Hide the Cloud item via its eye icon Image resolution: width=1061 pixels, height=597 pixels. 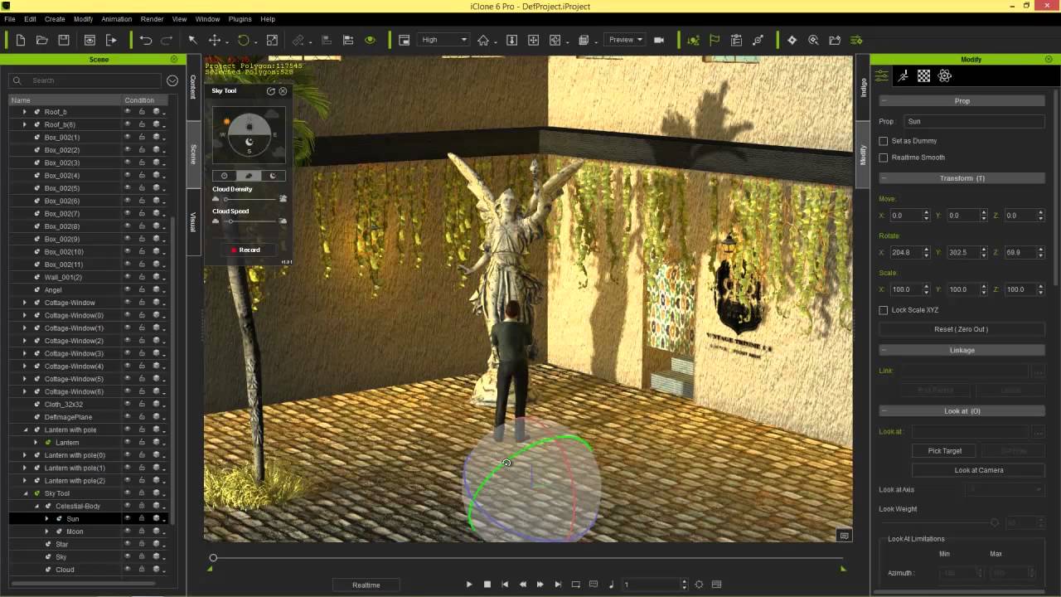(x=128, y=570)
